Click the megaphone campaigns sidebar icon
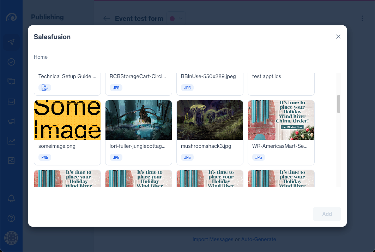The height and width of the screenshot is (252, 375). pos(11,121)
